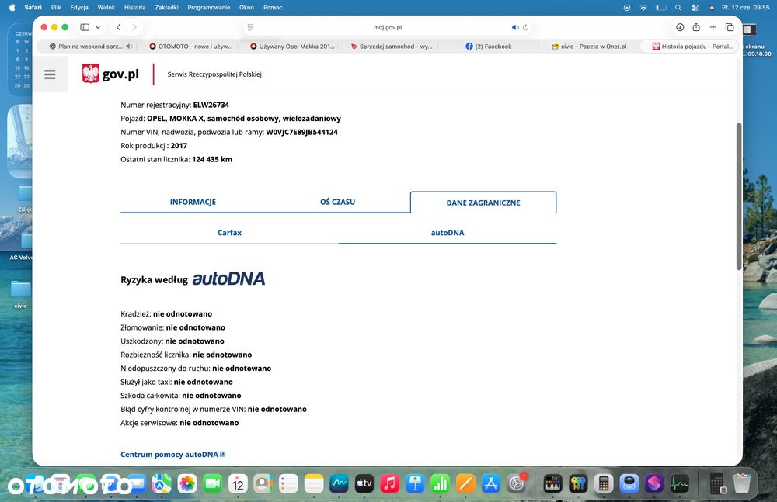Show the tab overview icon
This screenshot has height=502, width=777.
[730, 27]
